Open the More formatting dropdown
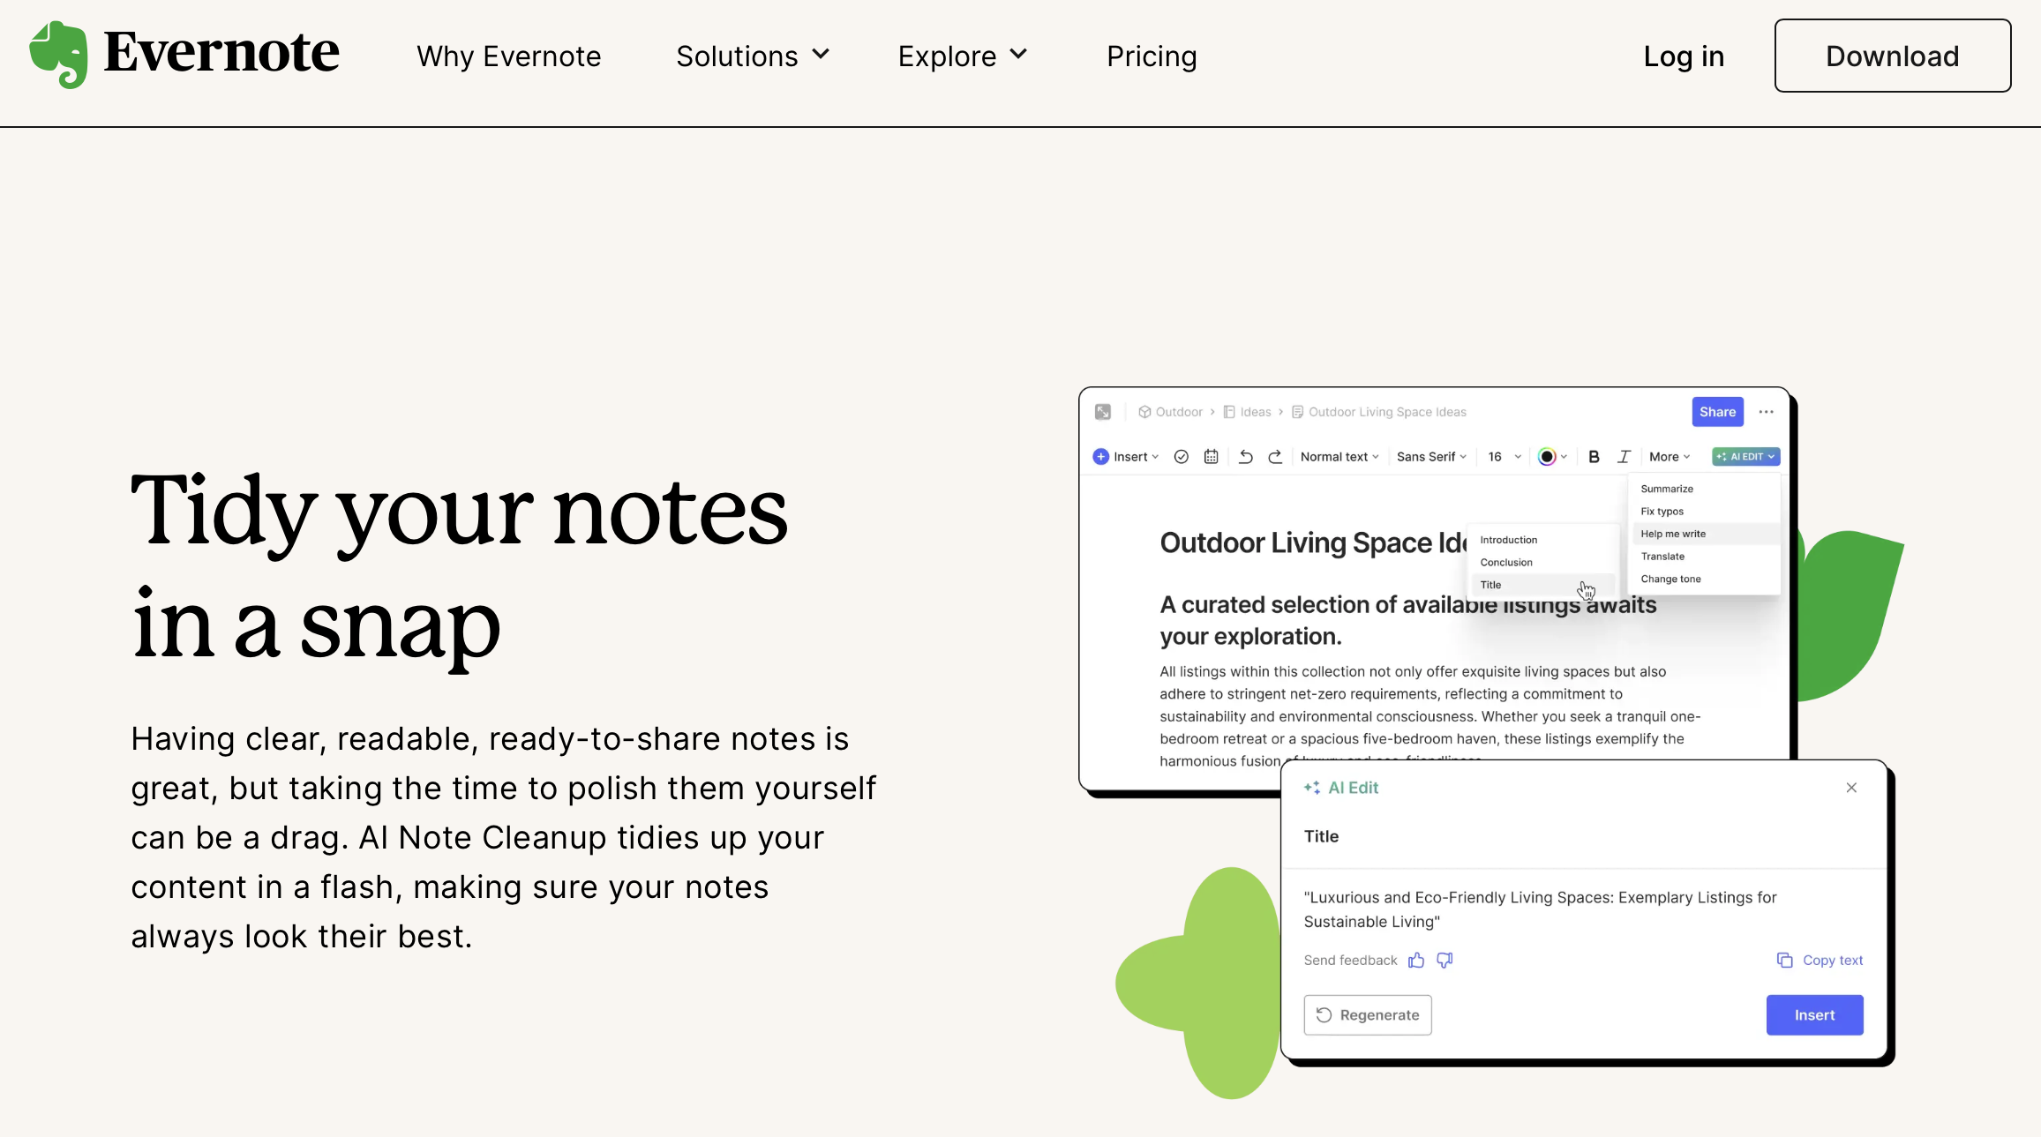 (1670, 457)
